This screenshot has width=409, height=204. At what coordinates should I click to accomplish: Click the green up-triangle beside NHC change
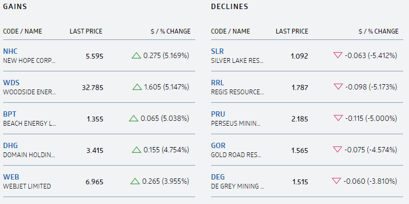coord(136,55)
